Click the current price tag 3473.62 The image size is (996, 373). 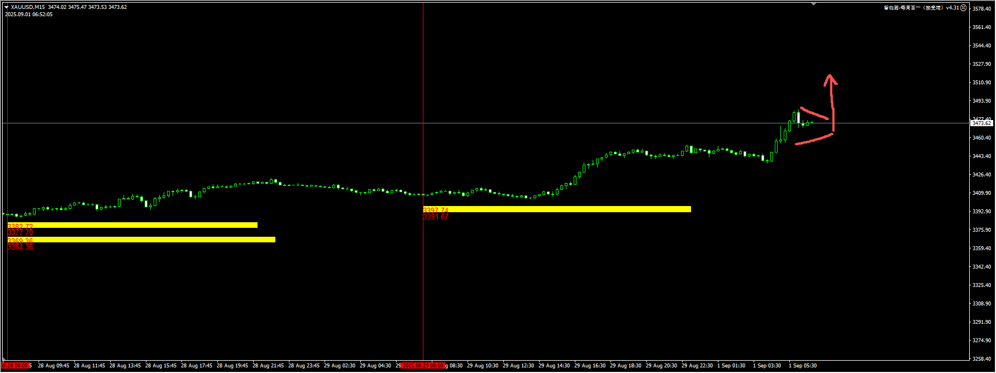981,123
